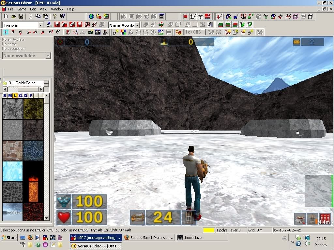
Task: Click texture browser scroll up arrow
Action: (47, 96)
